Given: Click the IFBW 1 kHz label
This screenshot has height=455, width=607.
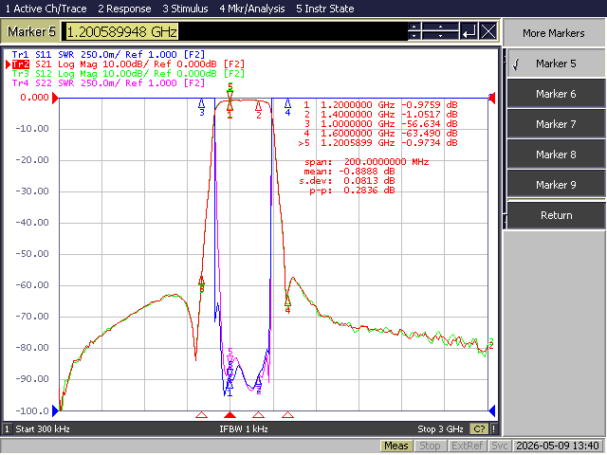Looking at the screenshot, I should [244, 429].
